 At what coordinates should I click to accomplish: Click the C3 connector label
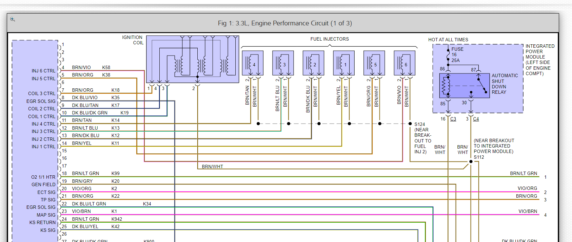453,119
